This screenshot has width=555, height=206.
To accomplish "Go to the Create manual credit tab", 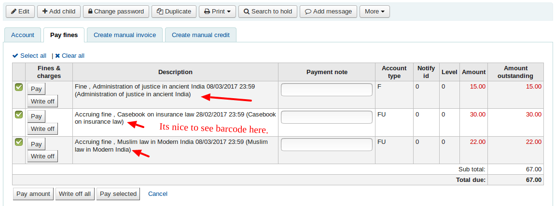I will (200, 35).
